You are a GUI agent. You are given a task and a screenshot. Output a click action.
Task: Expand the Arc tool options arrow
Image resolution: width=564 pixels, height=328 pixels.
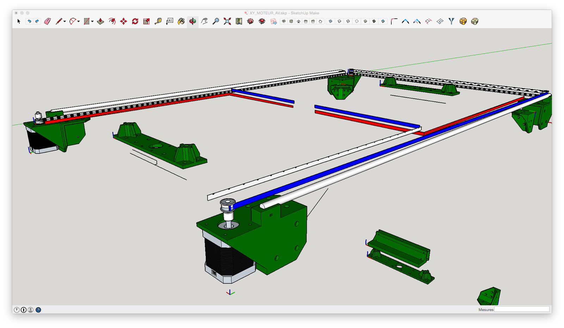(78, 21)
